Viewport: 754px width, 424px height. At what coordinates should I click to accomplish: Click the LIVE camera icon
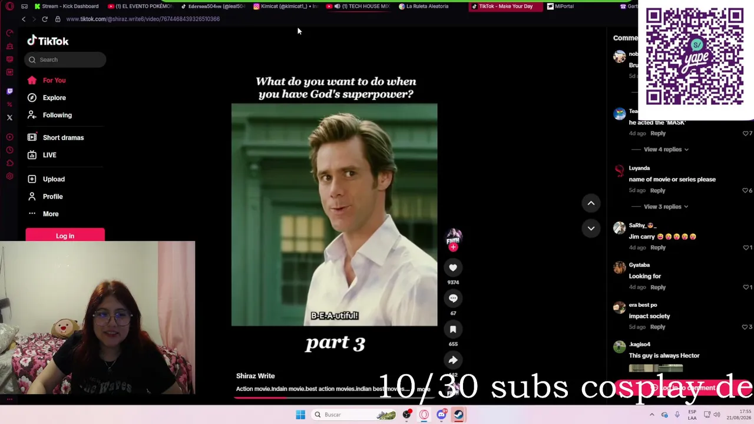tap(32, 155)
